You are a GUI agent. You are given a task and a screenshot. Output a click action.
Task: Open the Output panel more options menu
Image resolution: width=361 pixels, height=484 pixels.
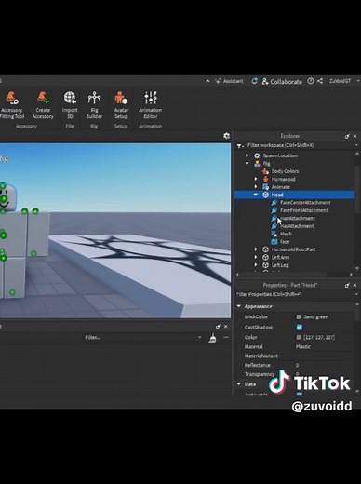click(226, 337)
